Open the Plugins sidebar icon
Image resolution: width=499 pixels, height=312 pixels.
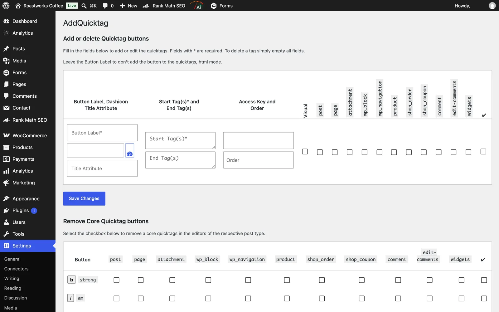pyautogui.click(x=6, y=211)
